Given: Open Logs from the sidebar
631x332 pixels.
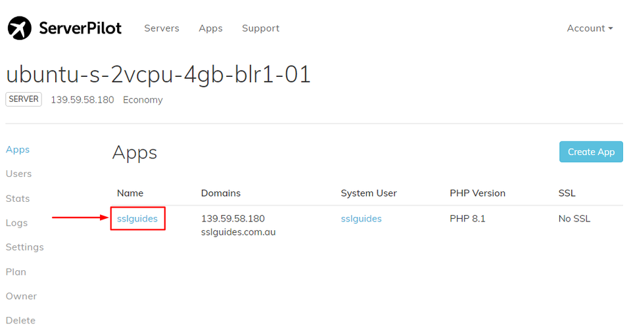Looking at the screenshot, I should click(16, 223).
